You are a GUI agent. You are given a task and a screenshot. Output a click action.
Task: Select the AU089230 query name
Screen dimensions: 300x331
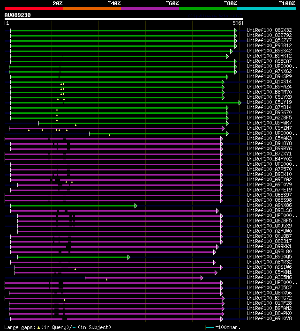coord(17,15)
